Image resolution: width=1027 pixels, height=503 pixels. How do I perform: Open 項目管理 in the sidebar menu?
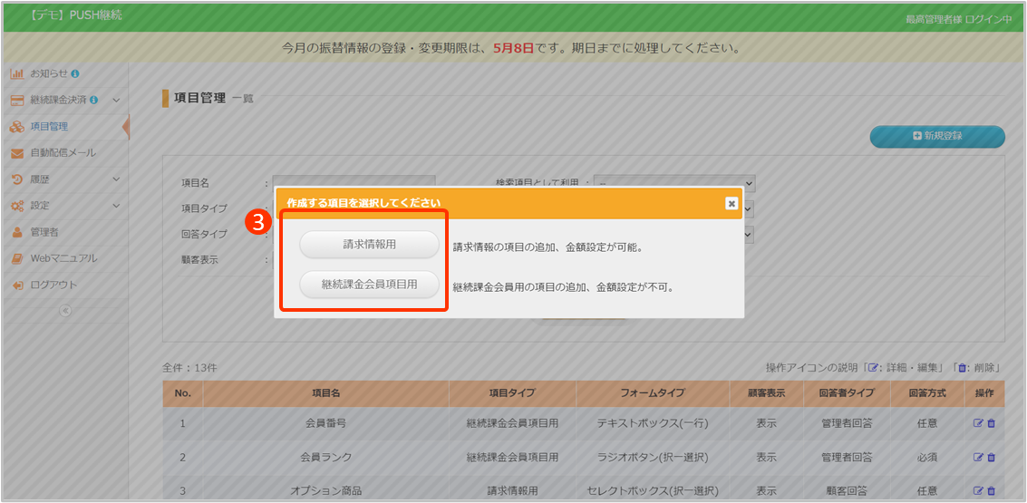[49, 127]
